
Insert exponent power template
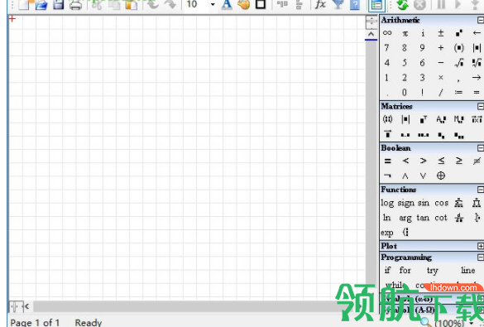pyautogui.click(x=458, y=33)
